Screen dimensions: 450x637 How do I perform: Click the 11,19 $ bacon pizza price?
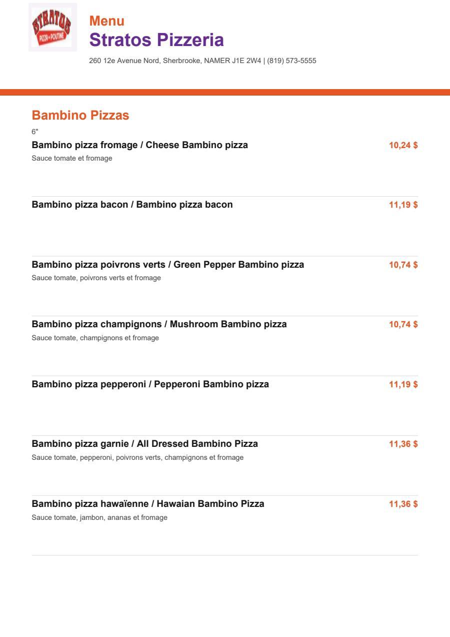pos(403,205)
